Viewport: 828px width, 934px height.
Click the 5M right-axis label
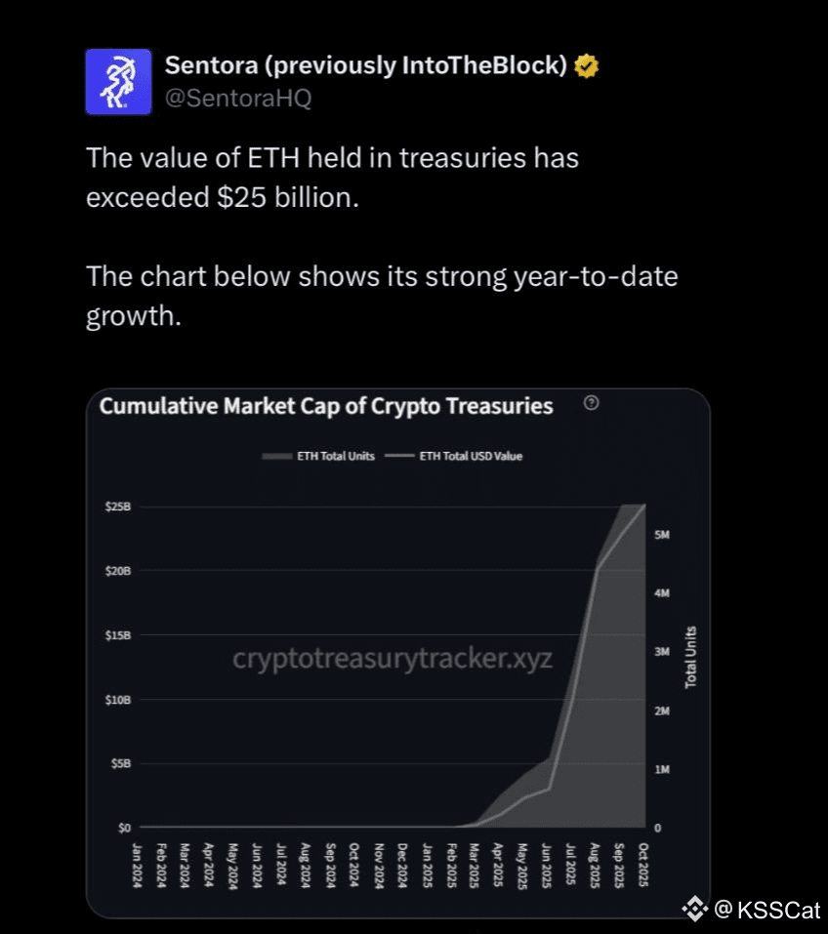point(661,536)
